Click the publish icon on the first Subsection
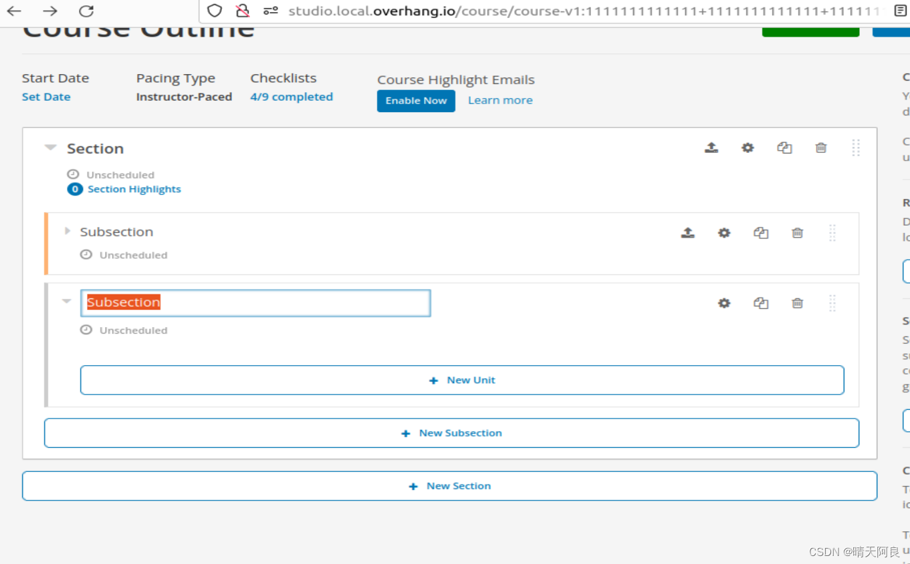 click(x=688, y=232)
